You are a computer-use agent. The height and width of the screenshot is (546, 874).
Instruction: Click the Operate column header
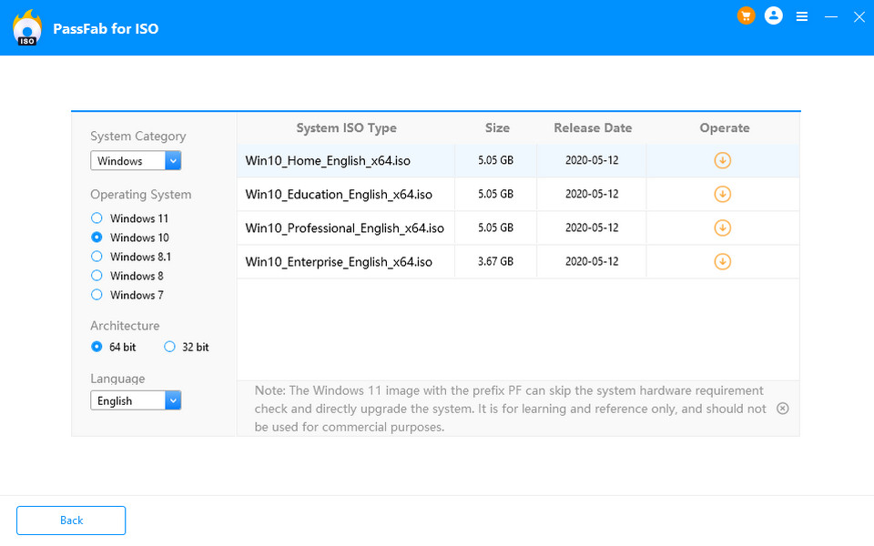coord(724,128)
